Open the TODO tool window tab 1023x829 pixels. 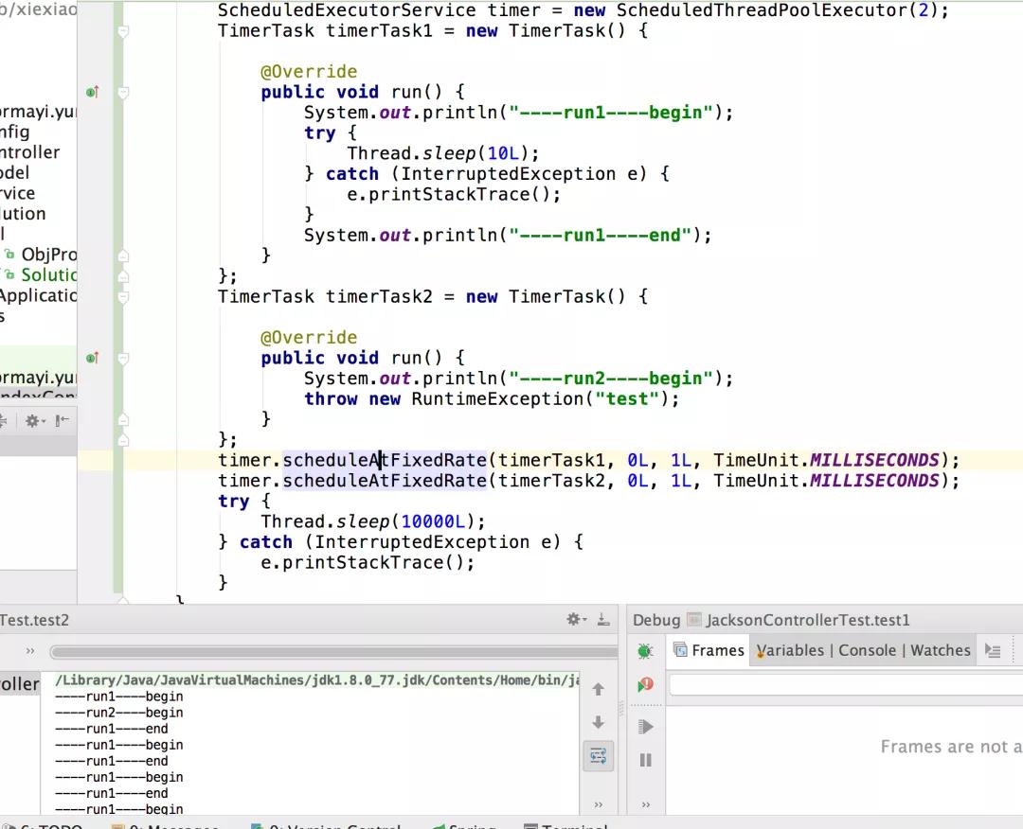pyautogui.click(x=42, y=825)
